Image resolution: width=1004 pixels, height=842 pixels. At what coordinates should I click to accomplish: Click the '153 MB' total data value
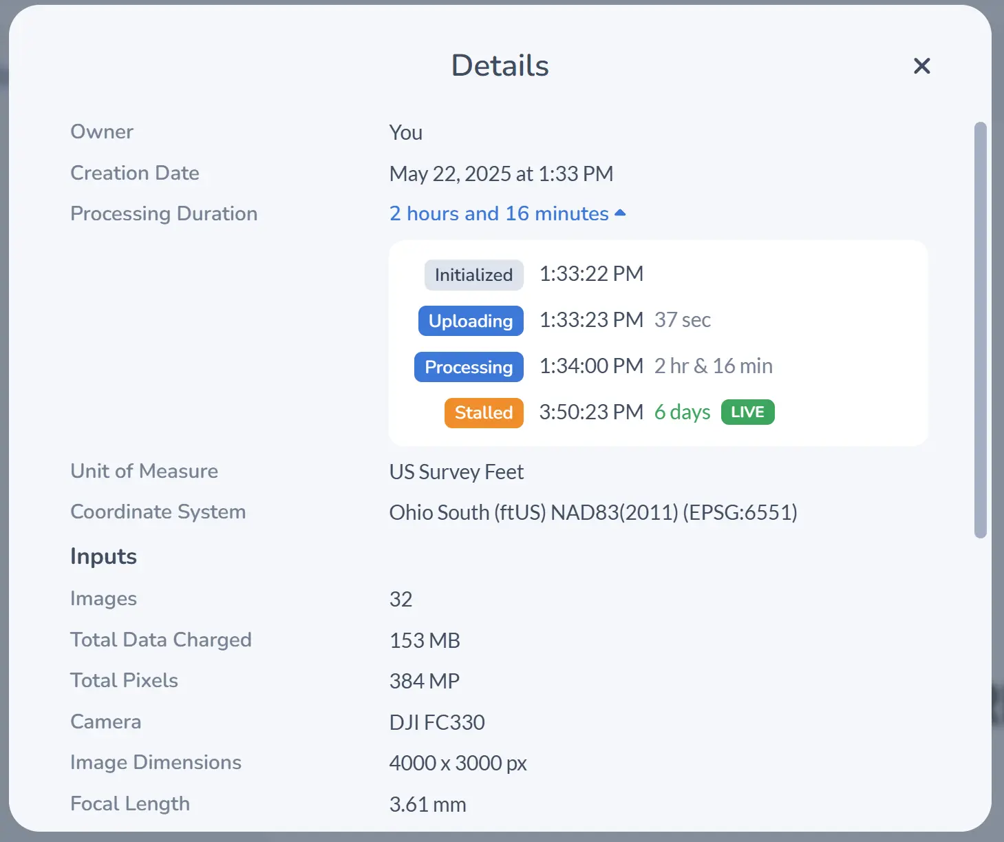click(425, 640)
